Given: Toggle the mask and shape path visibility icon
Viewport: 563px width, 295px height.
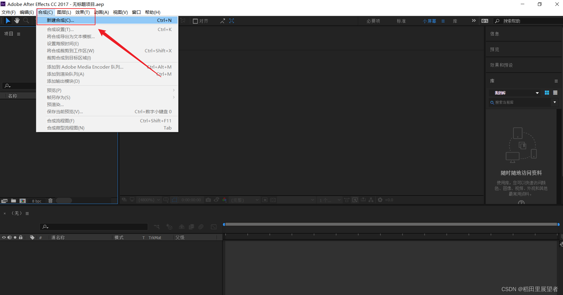Looking at the screenshot, I should tap(175, 200).
